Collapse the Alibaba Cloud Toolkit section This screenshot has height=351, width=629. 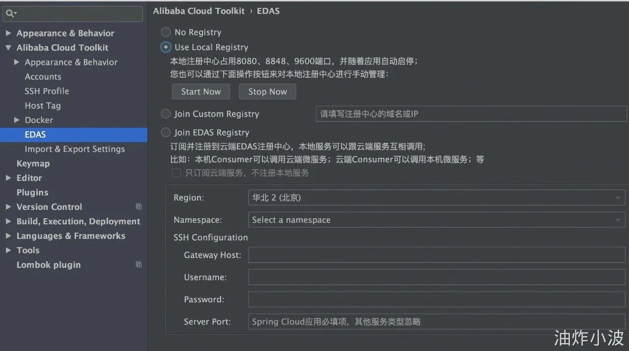pos(8,48)
